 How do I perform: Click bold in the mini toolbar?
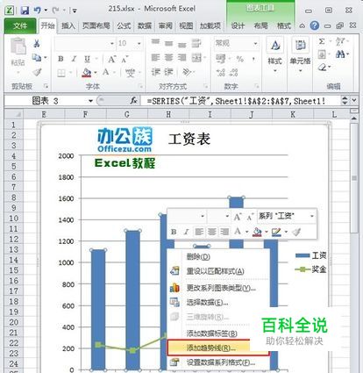[x=174, y=232]
